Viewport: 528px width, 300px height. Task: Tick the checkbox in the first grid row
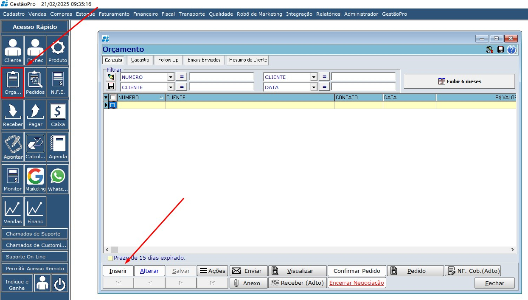(x=113, y=105)
